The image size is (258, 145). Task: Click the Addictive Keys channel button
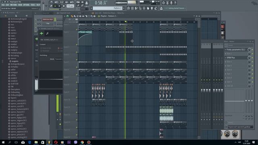[x=48, y=19]
